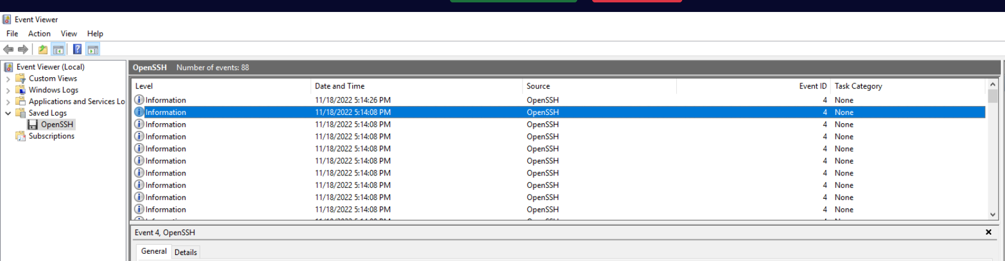Click the event list scroll down arrow

[x=992, y=214]
